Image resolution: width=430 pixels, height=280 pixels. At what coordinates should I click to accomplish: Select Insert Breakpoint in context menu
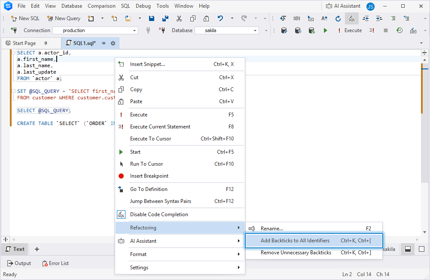pos(180,176)
